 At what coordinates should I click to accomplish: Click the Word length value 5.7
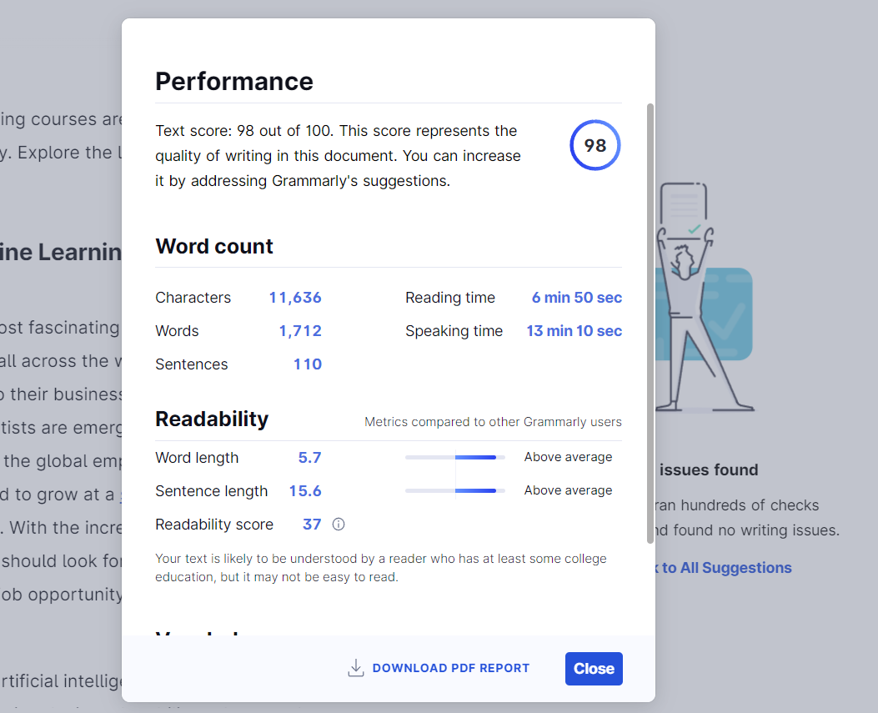point(309,458)
